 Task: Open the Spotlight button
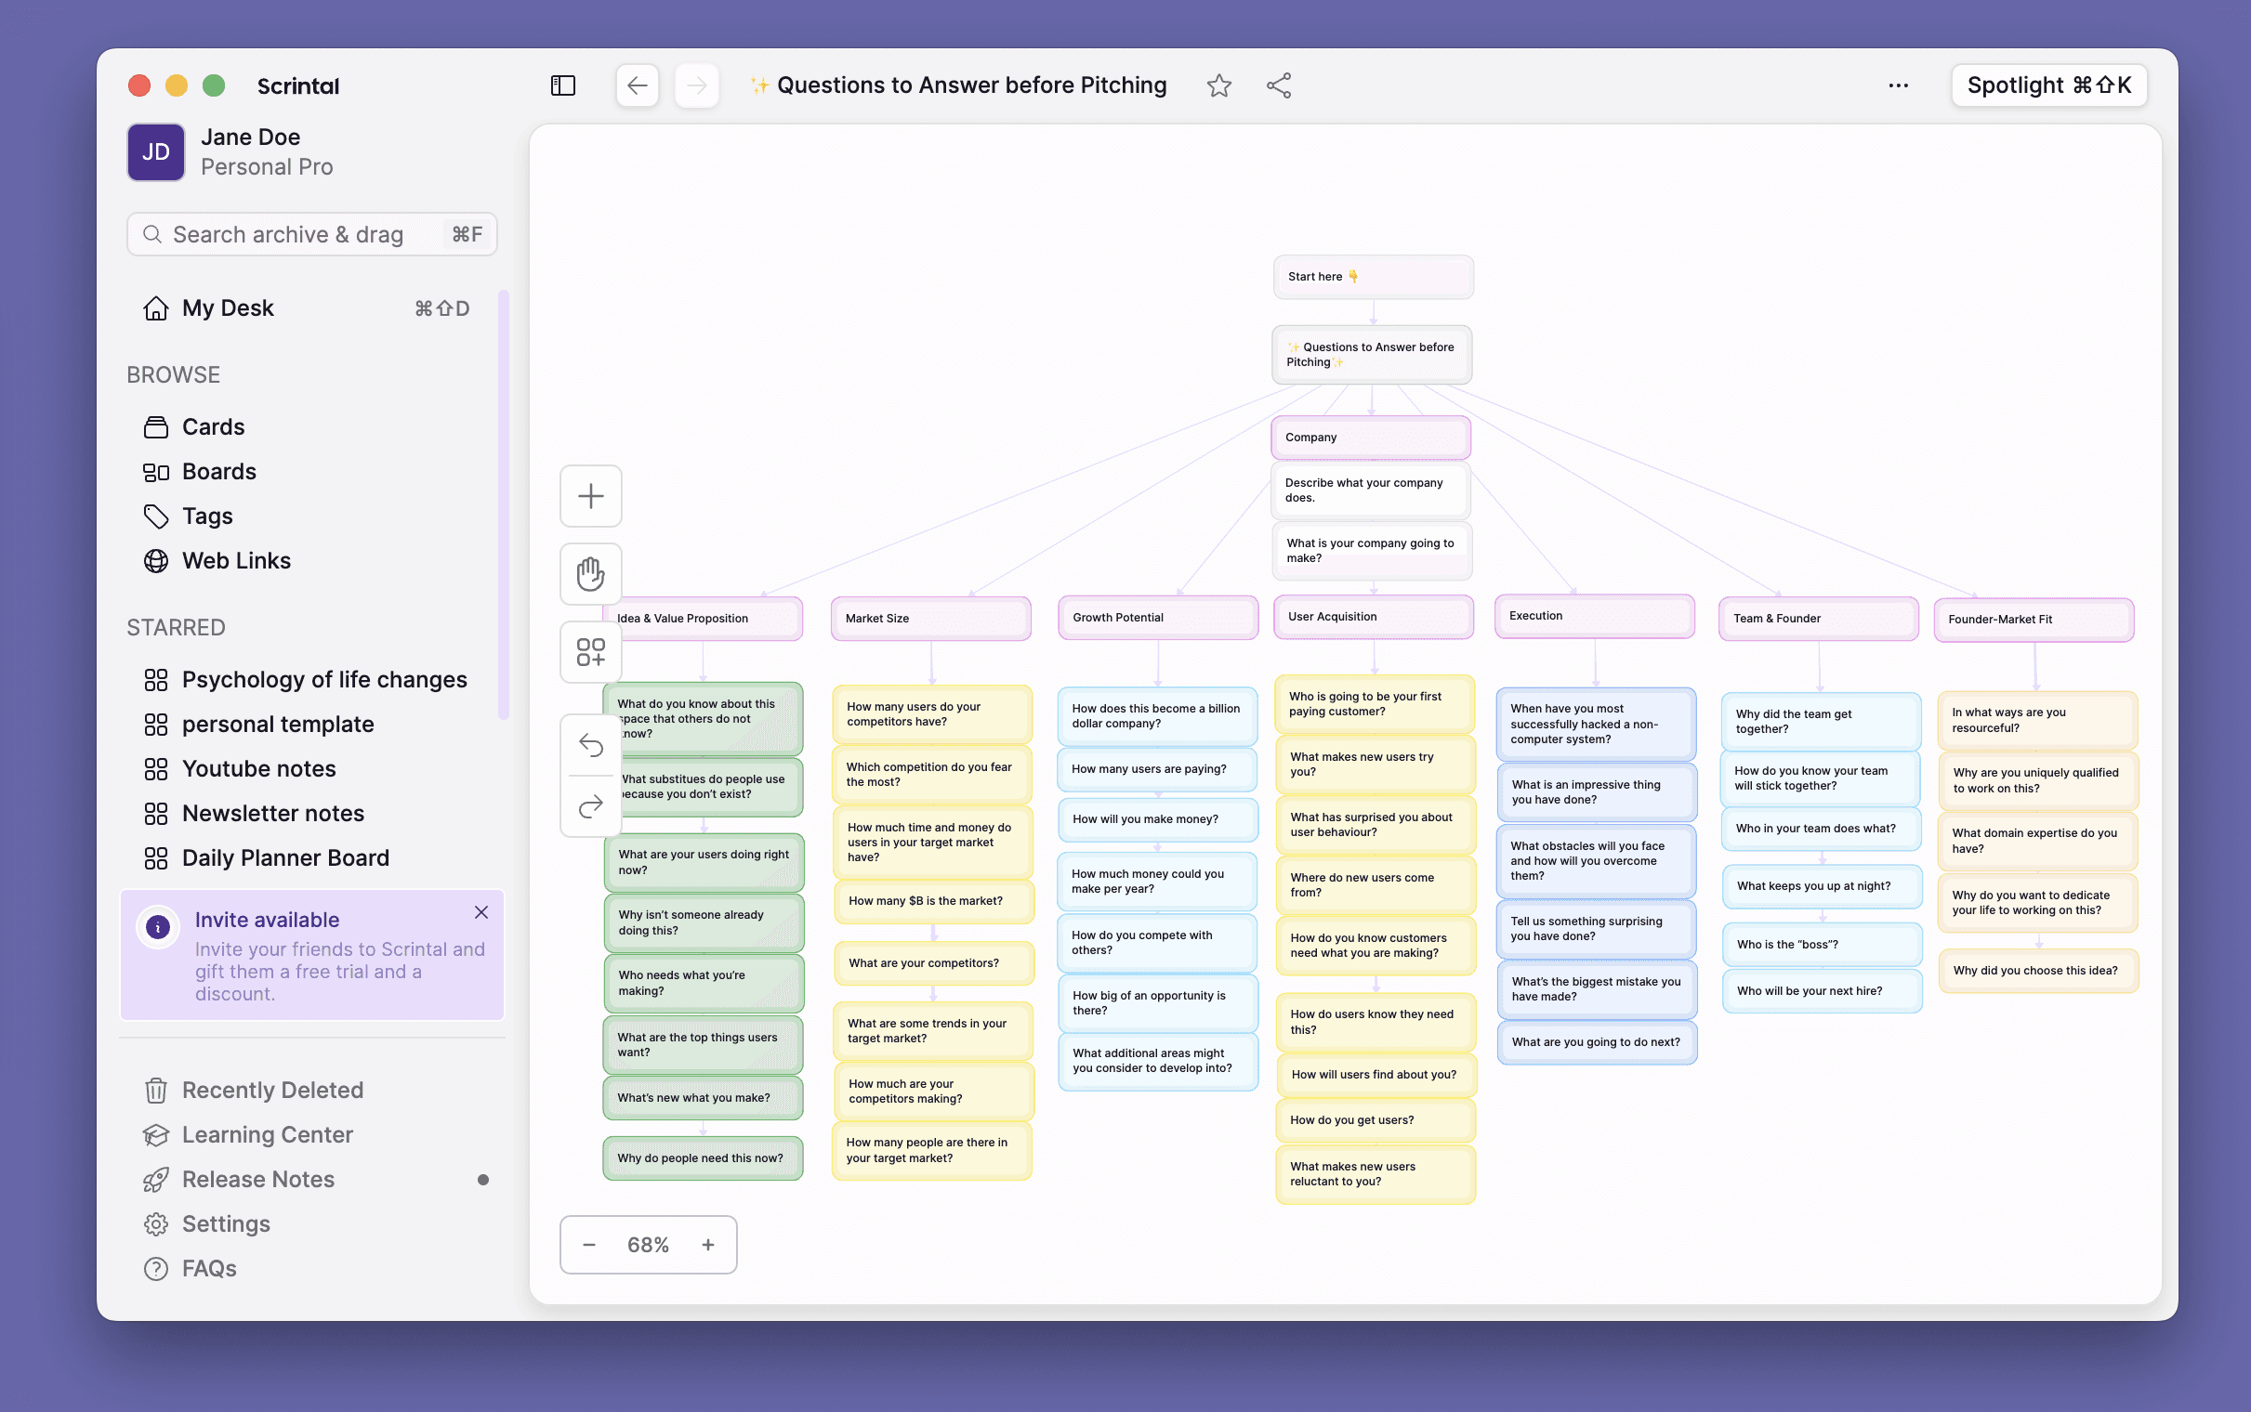tap(2048, 85)
